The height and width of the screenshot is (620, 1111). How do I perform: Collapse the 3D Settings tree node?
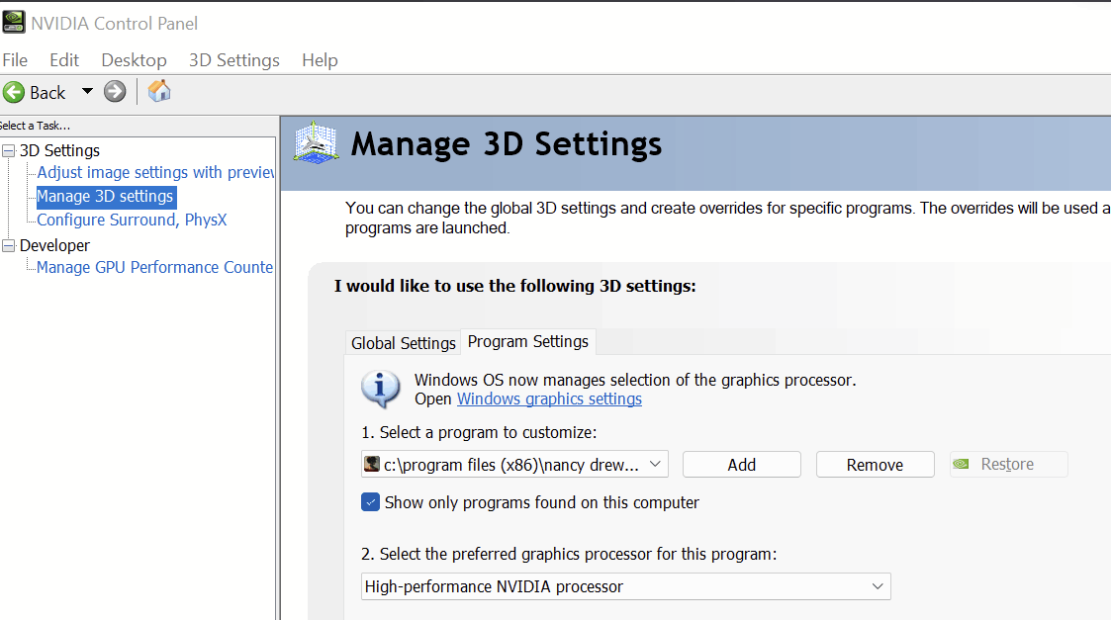click(x=9, y=151)
